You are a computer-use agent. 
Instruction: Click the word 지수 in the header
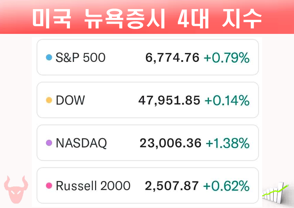[242, 18]
